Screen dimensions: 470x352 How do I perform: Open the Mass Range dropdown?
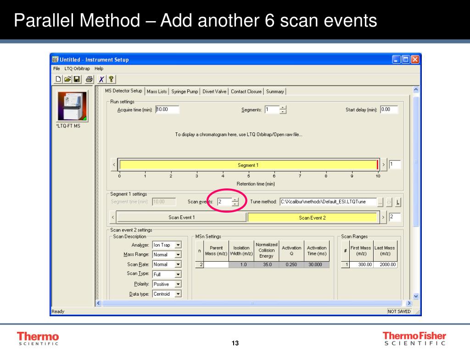click(x=178, y=255)
